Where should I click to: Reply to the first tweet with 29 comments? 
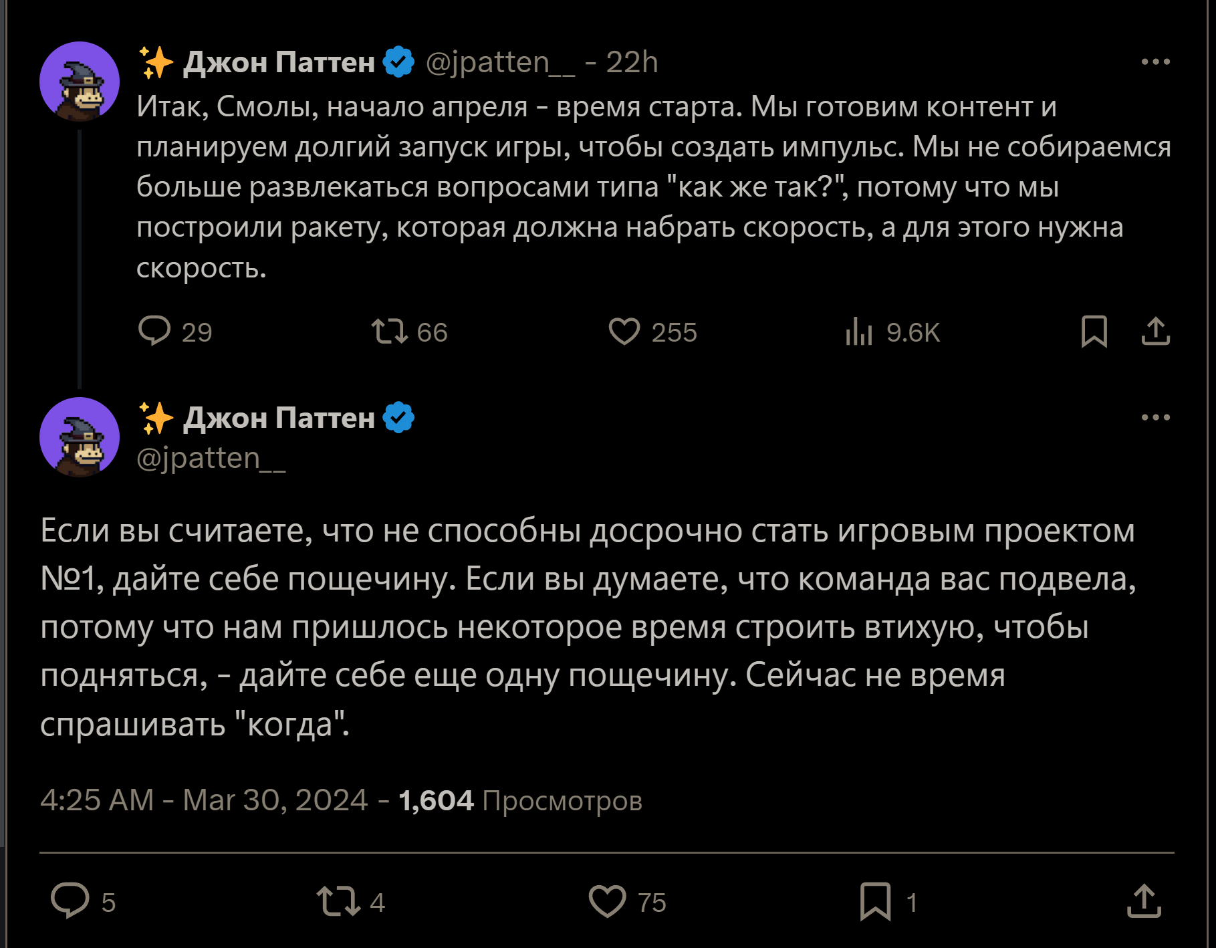(x=154, y=331)
